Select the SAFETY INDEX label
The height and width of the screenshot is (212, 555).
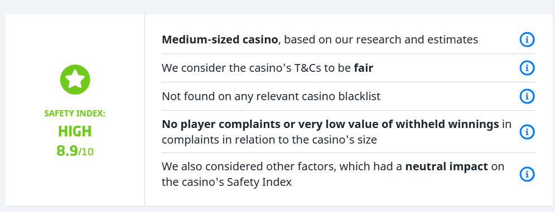[75, 114]
